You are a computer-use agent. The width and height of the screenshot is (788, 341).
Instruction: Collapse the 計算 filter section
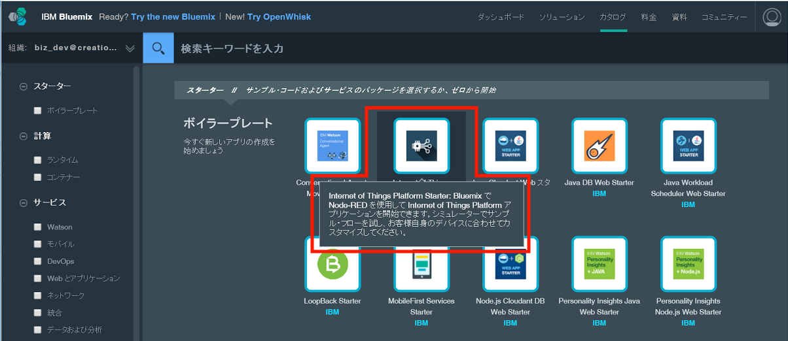coord(24,136)
